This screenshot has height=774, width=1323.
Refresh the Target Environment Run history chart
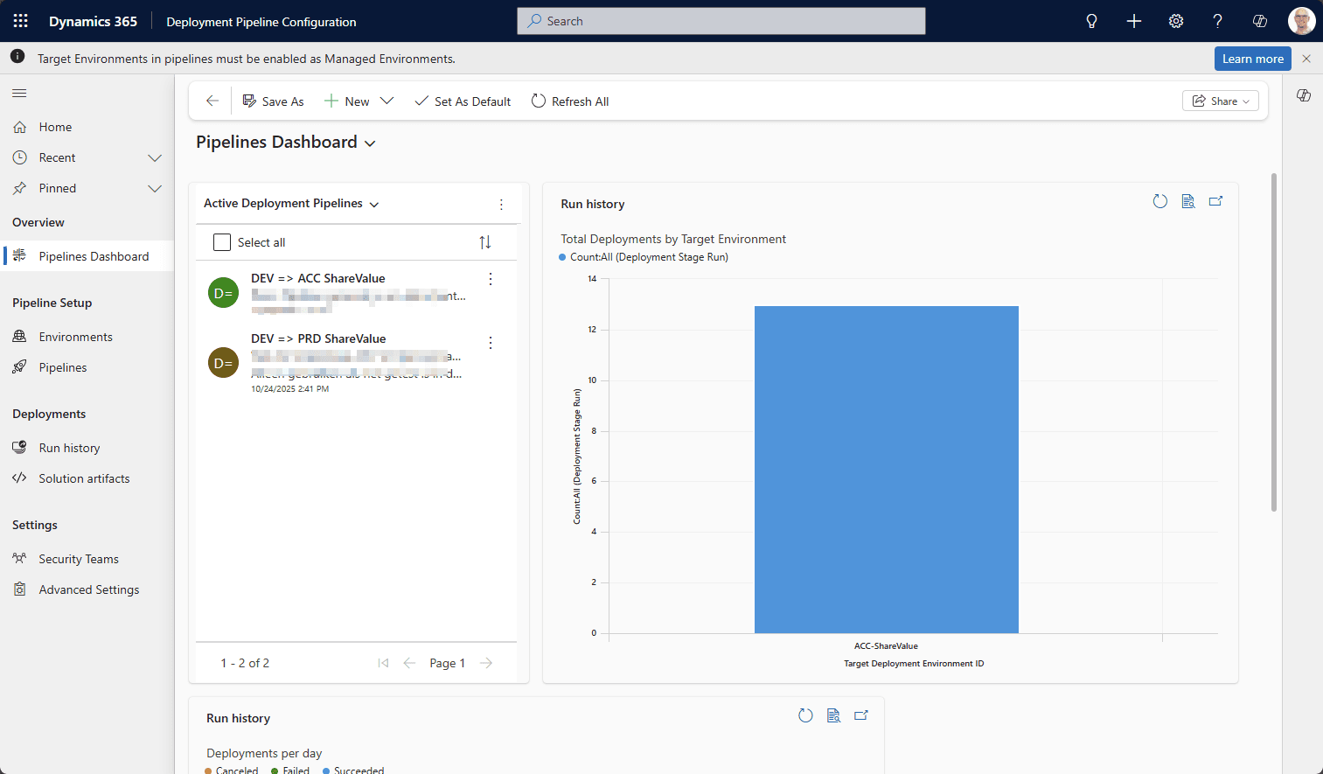1160,201
